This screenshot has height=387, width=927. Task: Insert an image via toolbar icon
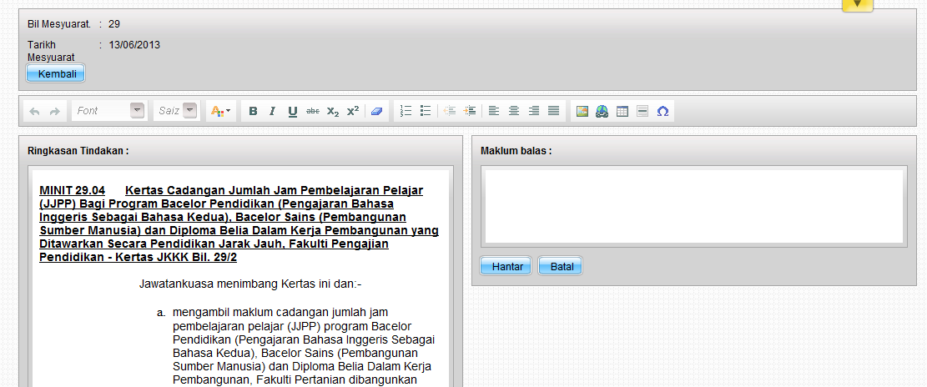point(582,111)
